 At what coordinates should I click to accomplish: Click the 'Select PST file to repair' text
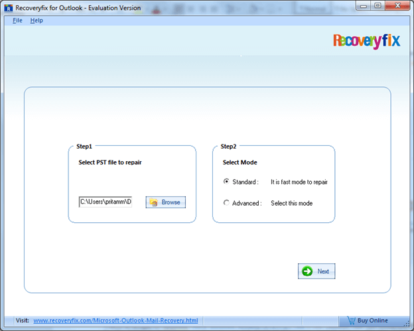point(110,163)
